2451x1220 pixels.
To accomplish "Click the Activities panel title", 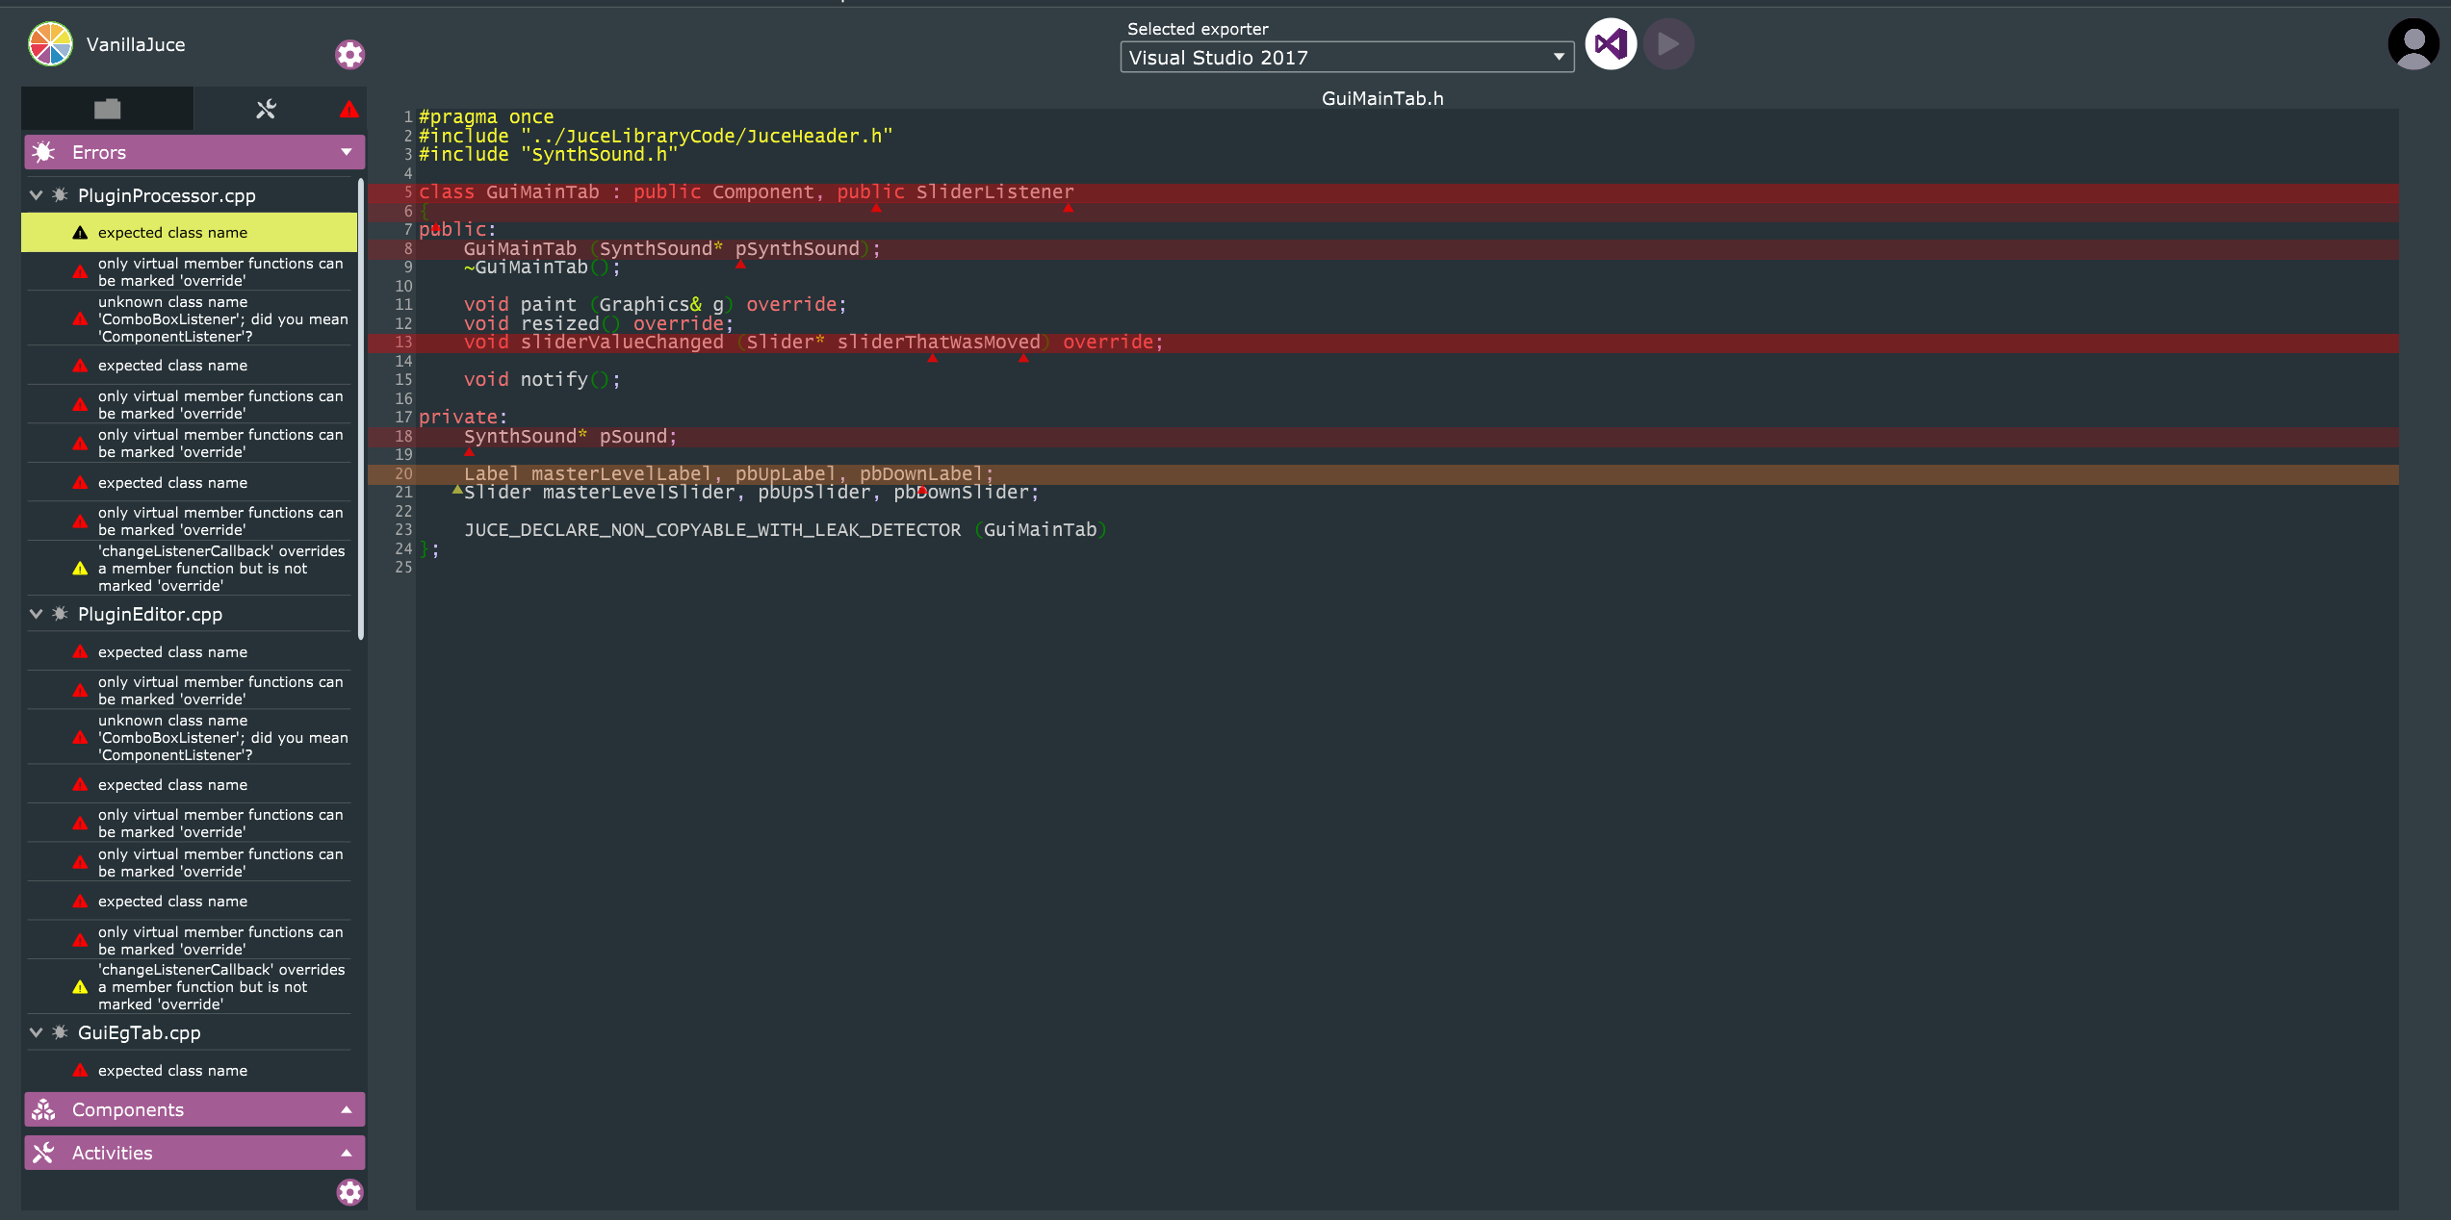I will pos(113,1153).
